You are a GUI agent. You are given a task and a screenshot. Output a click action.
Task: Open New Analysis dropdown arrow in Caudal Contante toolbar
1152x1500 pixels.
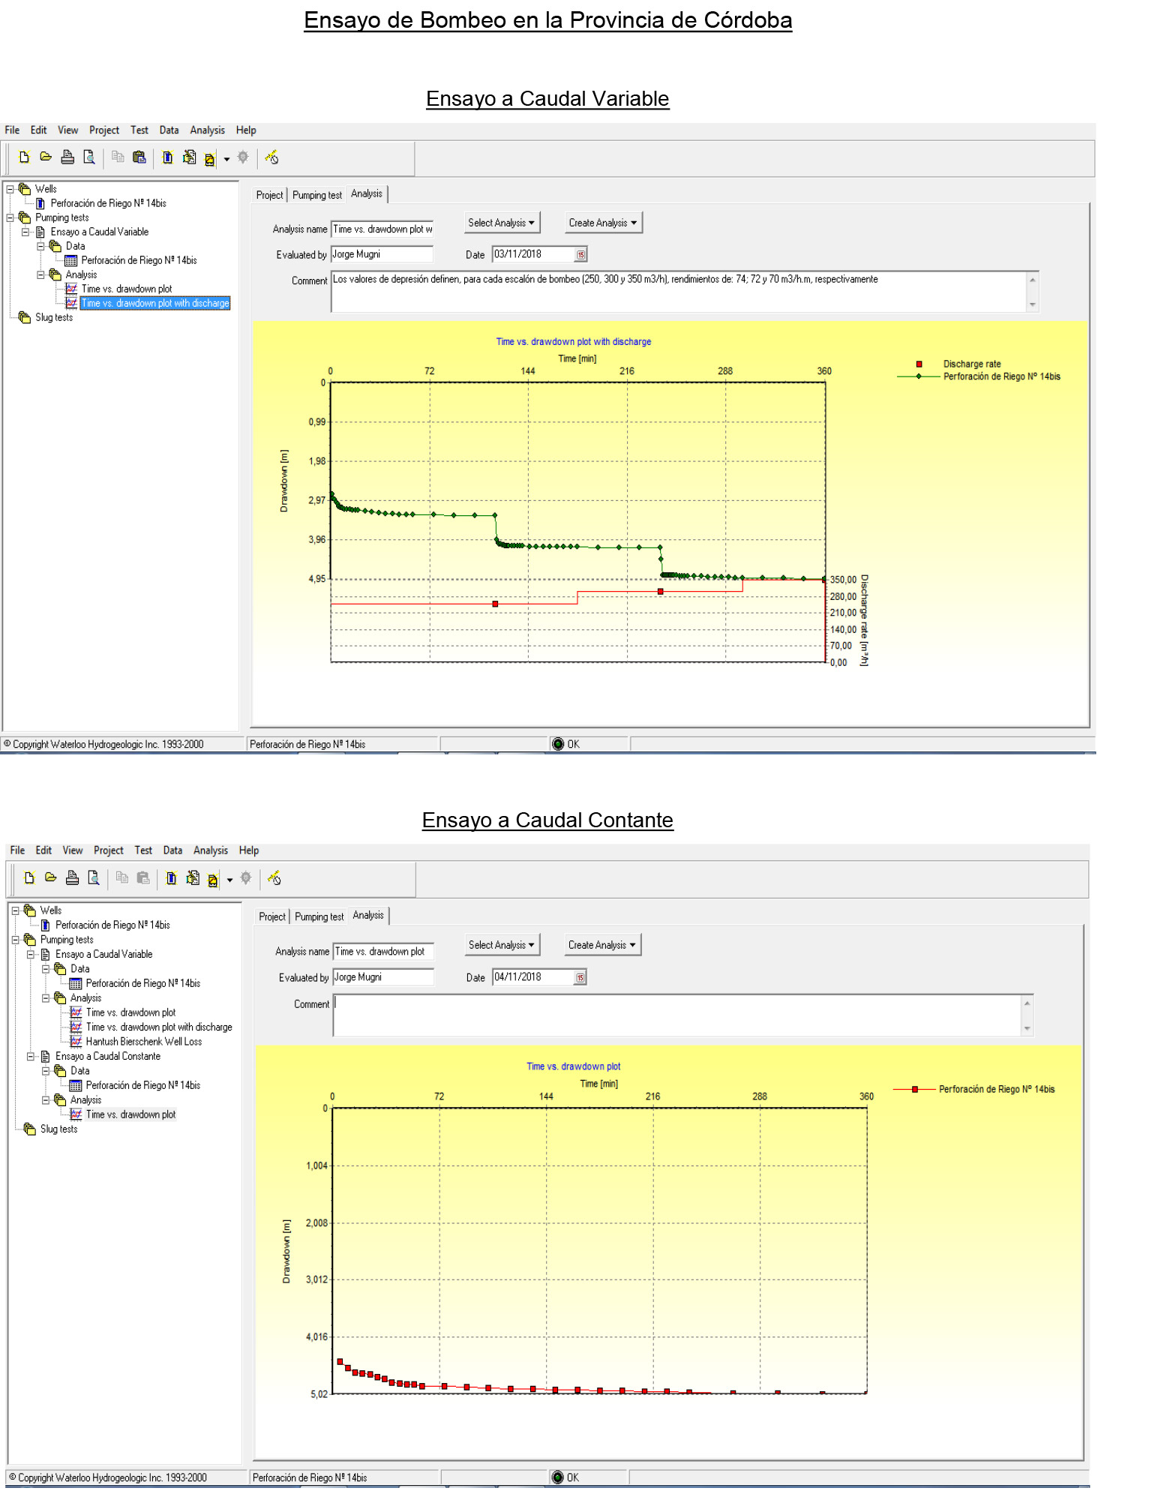(x=229, y=880)
